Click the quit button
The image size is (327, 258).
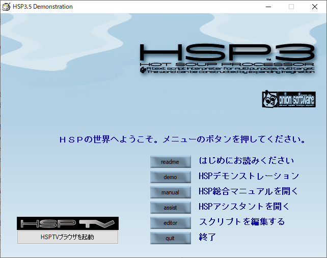click(171, 238)
